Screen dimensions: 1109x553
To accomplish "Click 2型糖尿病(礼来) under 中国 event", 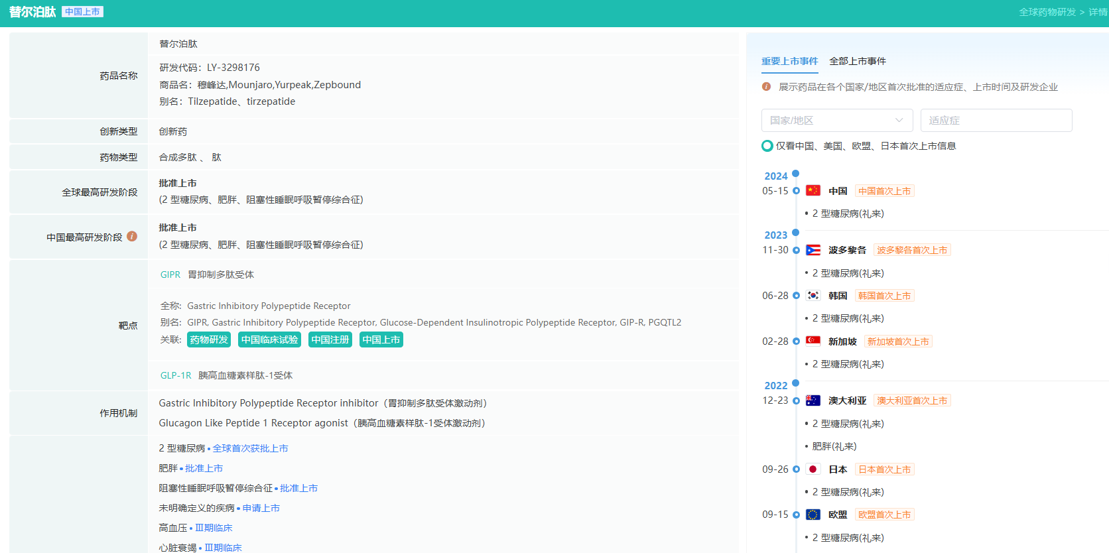I will pos(848,214).
